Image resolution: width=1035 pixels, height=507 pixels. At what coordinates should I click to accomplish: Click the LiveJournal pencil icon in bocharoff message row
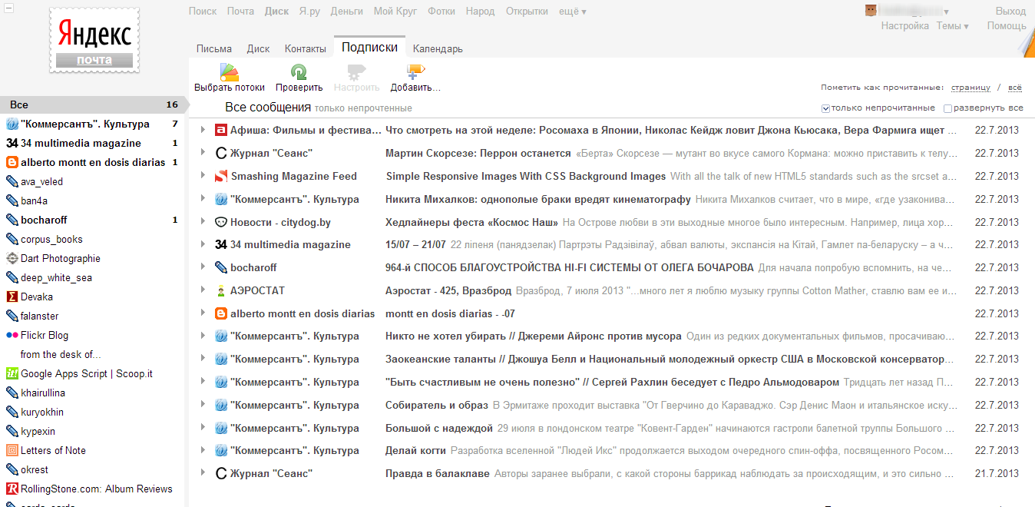pos(221,267)
